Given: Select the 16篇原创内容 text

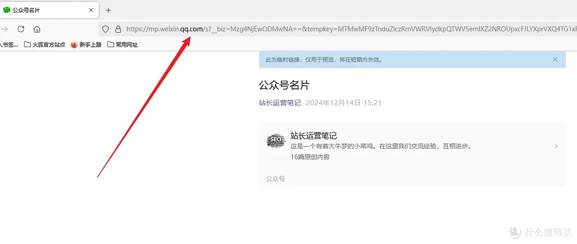Looking at the screenshot, I should point(310,157).
